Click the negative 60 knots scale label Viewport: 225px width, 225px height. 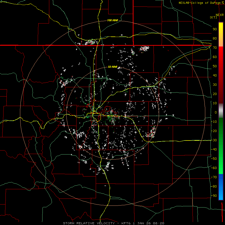coord(214,168)
